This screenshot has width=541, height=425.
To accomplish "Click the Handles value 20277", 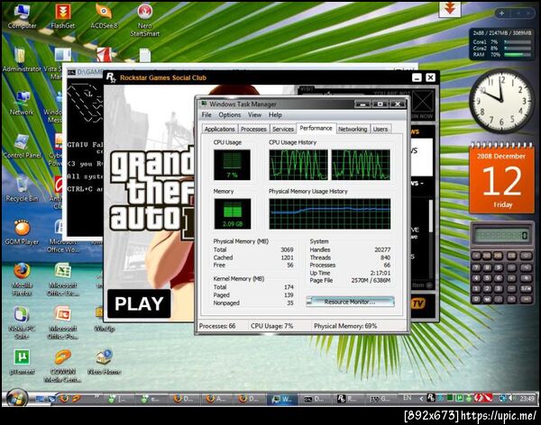I will coord(382,249).
